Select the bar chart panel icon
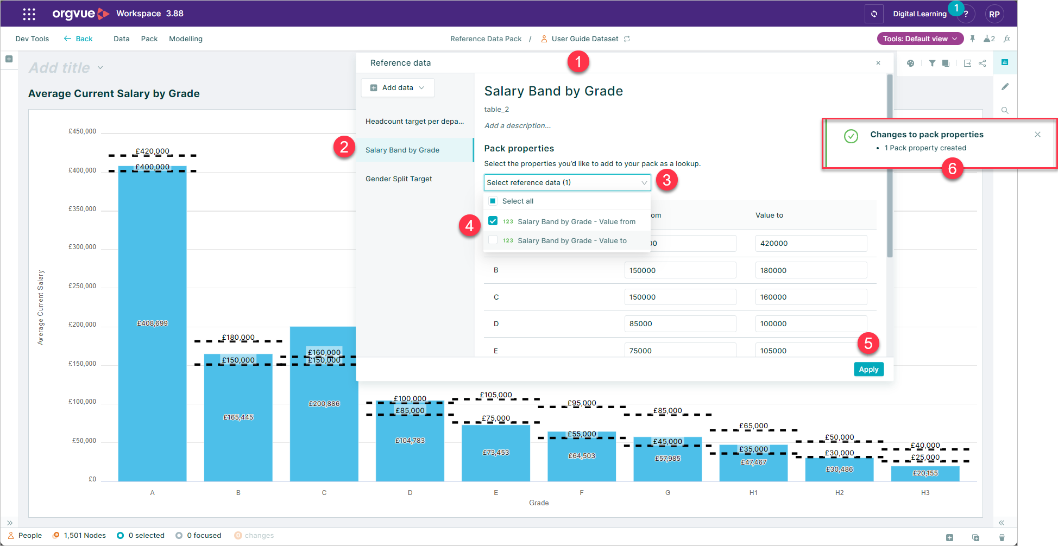The height and width of the screenshot is (546, 1058). [x=1005, y=62]
